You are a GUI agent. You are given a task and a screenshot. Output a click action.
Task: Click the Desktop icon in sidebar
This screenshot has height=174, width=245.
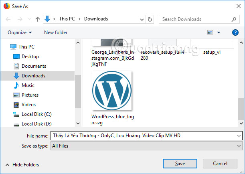[16, 57]
